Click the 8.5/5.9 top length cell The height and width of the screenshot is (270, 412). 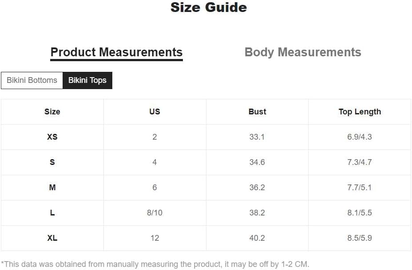(360, 238)
